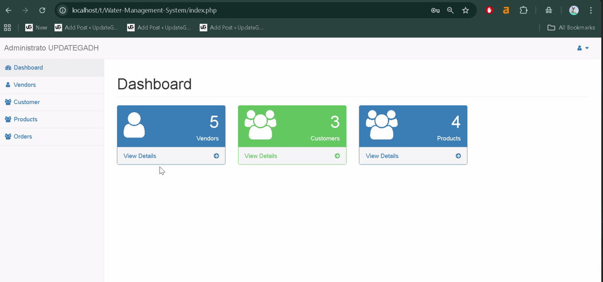The height and width of the screenshot is (282, 603).
Task: Select Dashboard in sidebar
Action: (x=52, y=68)
